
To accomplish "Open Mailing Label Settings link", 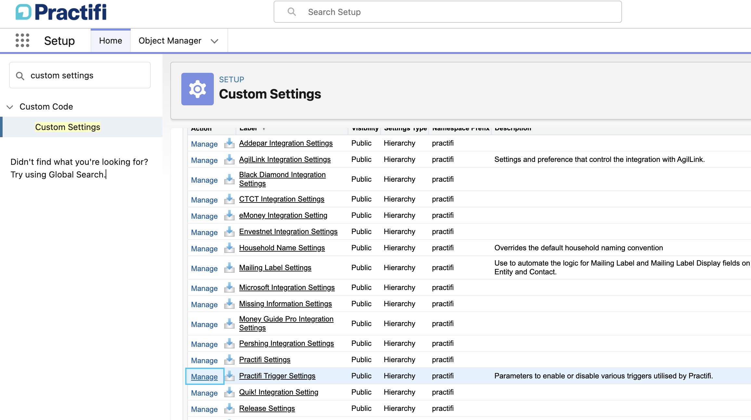I will click(x=275, y=268).
